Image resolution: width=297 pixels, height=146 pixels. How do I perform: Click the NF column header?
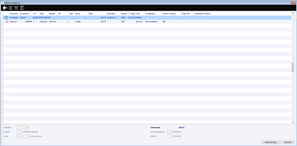point(59,14)
